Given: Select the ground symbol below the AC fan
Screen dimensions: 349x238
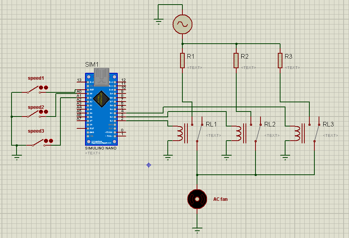Looking at the screenshot, I should pyautogui.click(x=197, y=230).
